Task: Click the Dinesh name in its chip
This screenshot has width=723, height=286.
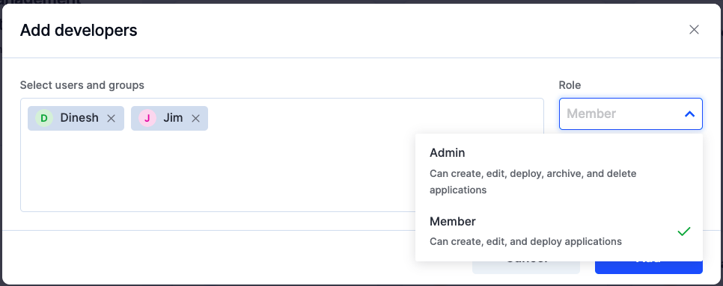Action: pyautogui.click(x=79, y=118)
